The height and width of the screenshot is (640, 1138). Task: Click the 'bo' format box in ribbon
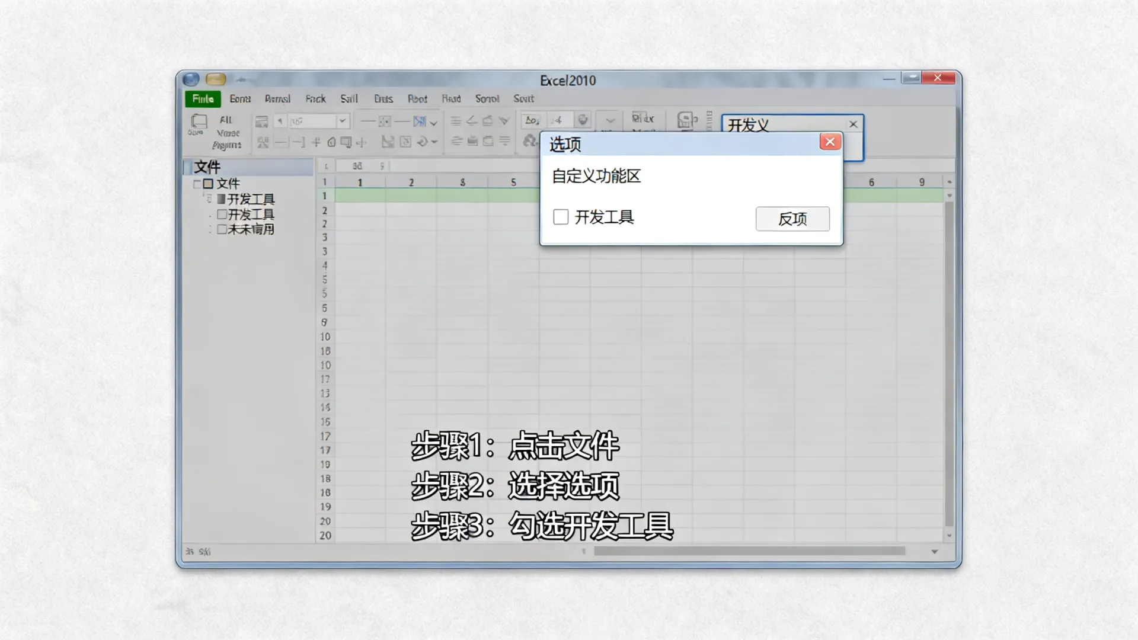(x=532, y=120)
